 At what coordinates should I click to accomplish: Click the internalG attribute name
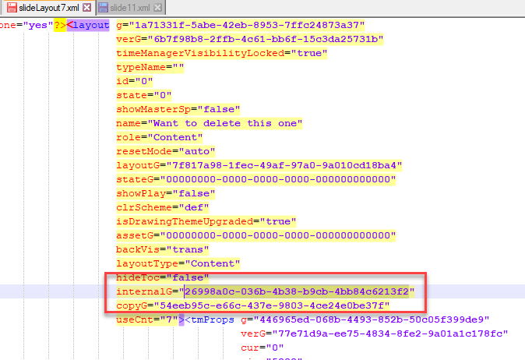[144, 291]
